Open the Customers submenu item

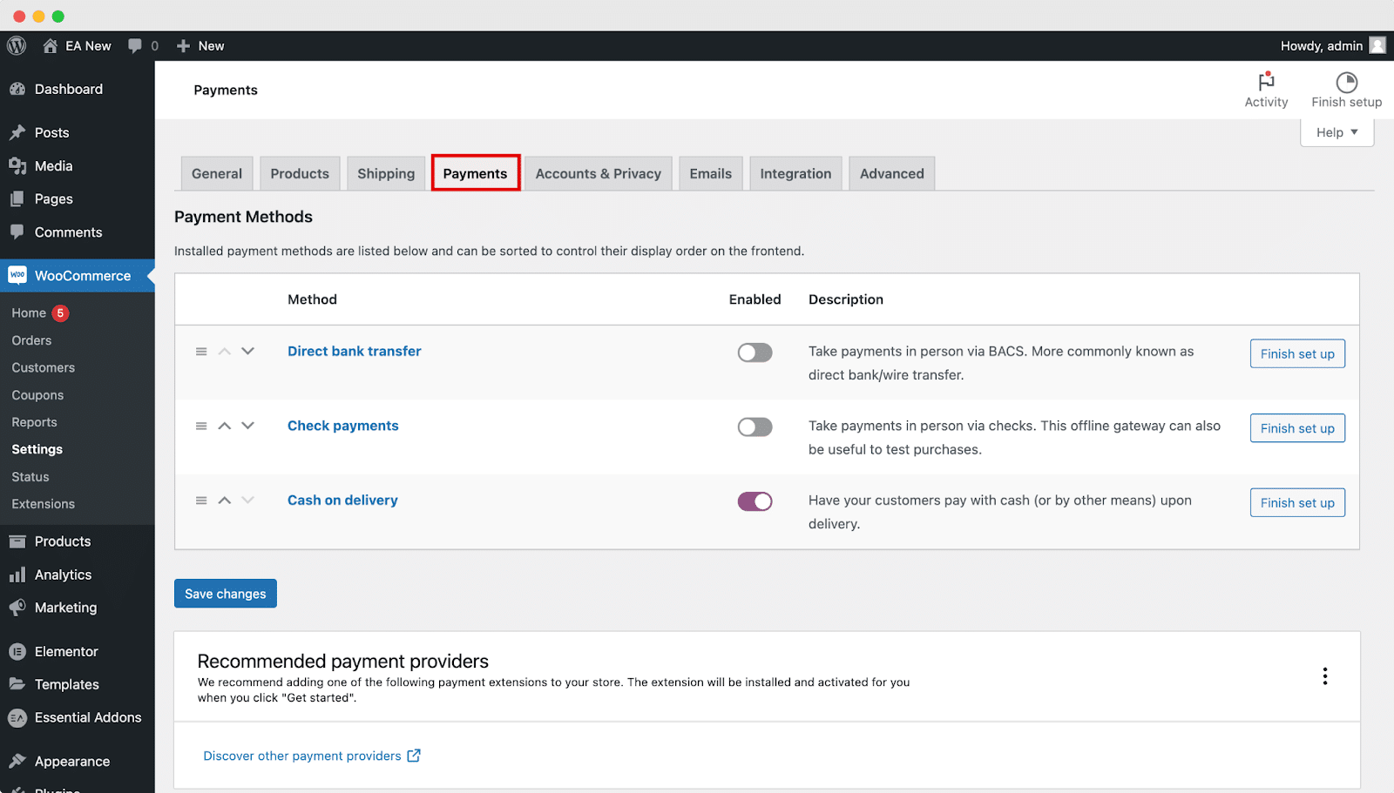coord(44,367)
